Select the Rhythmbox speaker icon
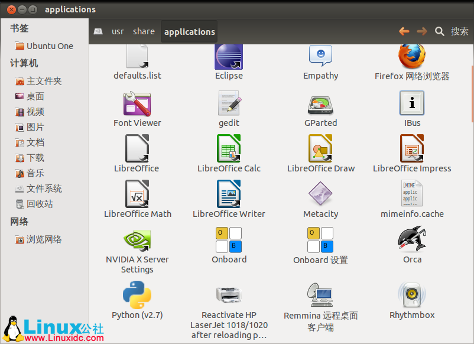Screen dimensions: 474x344 click(412, 295)
